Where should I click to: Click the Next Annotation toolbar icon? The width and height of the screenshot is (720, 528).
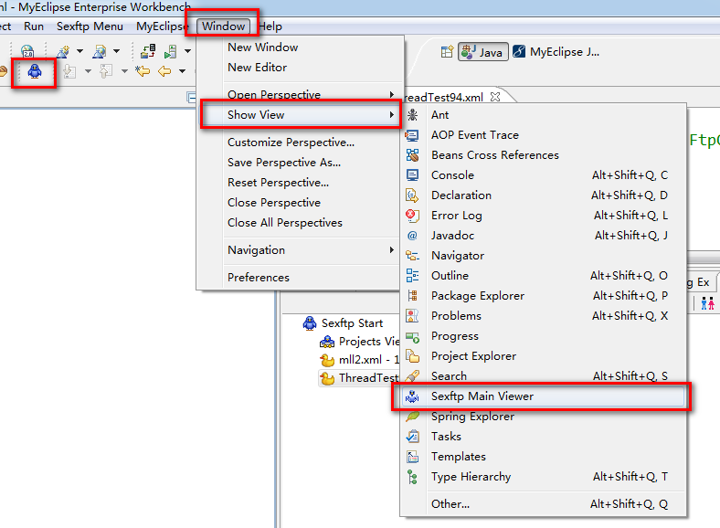(x=69, y=71)
